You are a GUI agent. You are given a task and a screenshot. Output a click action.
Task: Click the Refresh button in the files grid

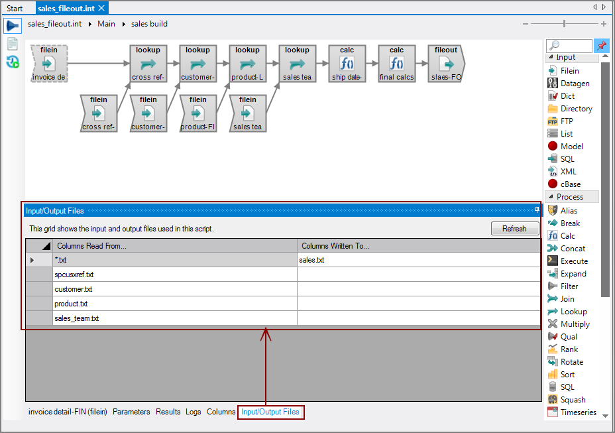[515, 228]
